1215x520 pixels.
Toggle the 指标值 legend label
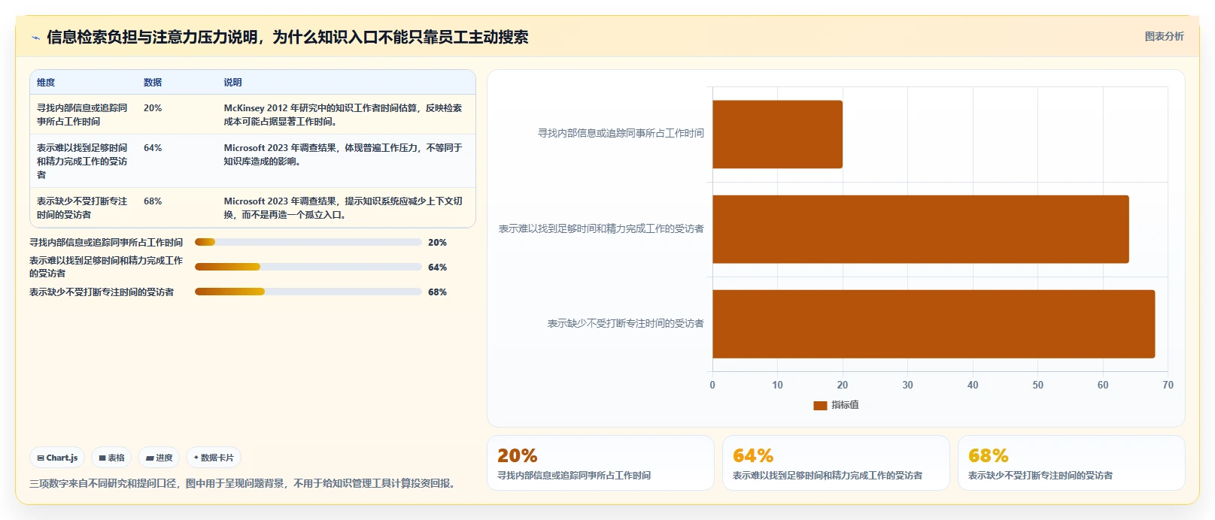tap(845, 405)
